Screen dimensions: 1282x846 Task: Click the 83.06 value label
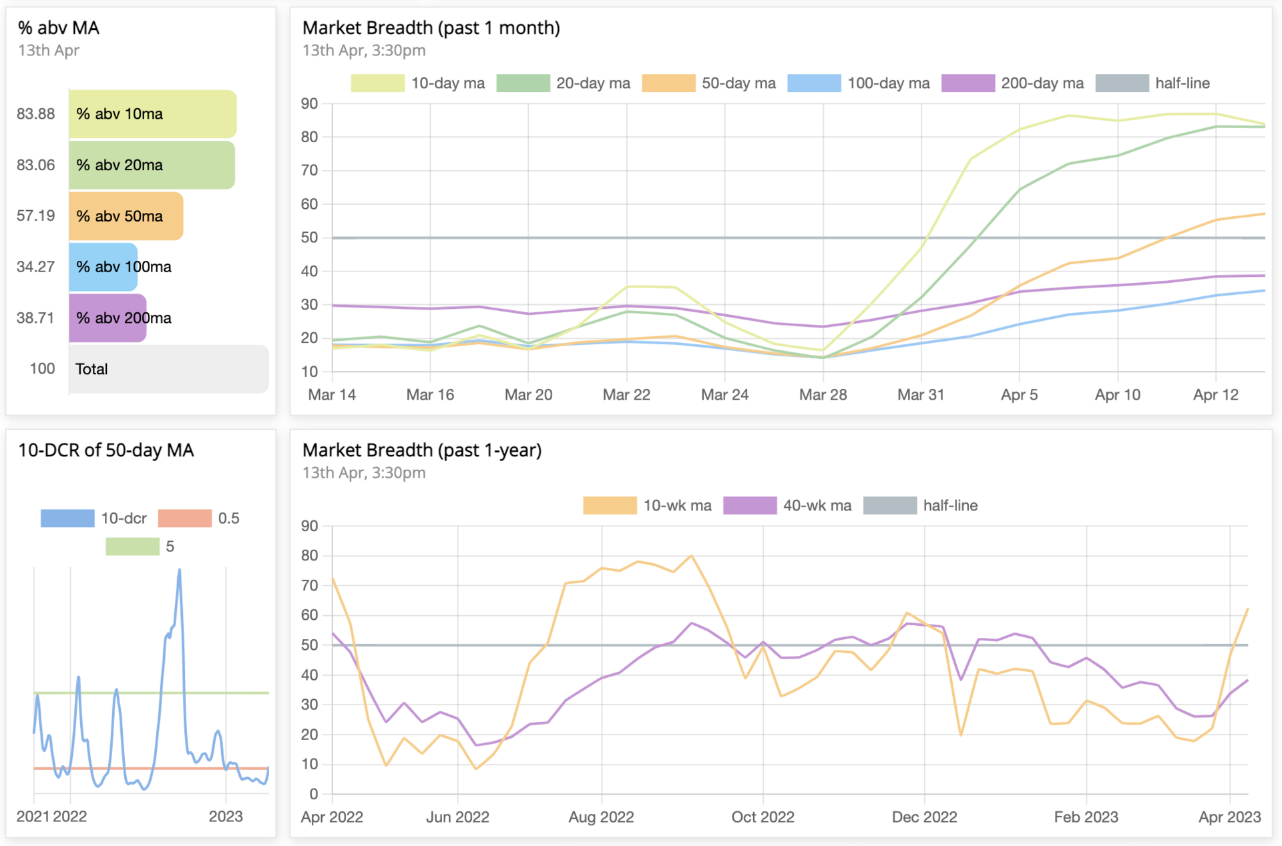coord(36,165)
